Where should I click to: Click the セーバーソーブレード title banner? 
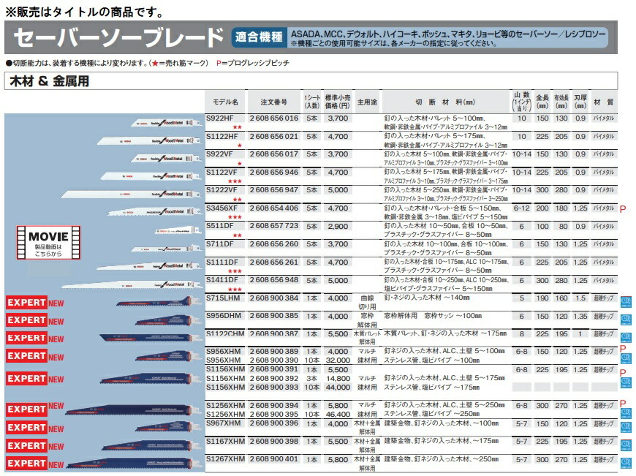tap(118, 37)
